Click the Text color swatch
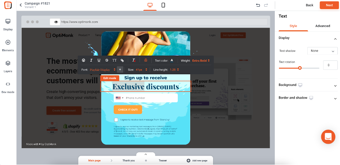Screen dimensions: 340x165 click(x=172, y=60)
